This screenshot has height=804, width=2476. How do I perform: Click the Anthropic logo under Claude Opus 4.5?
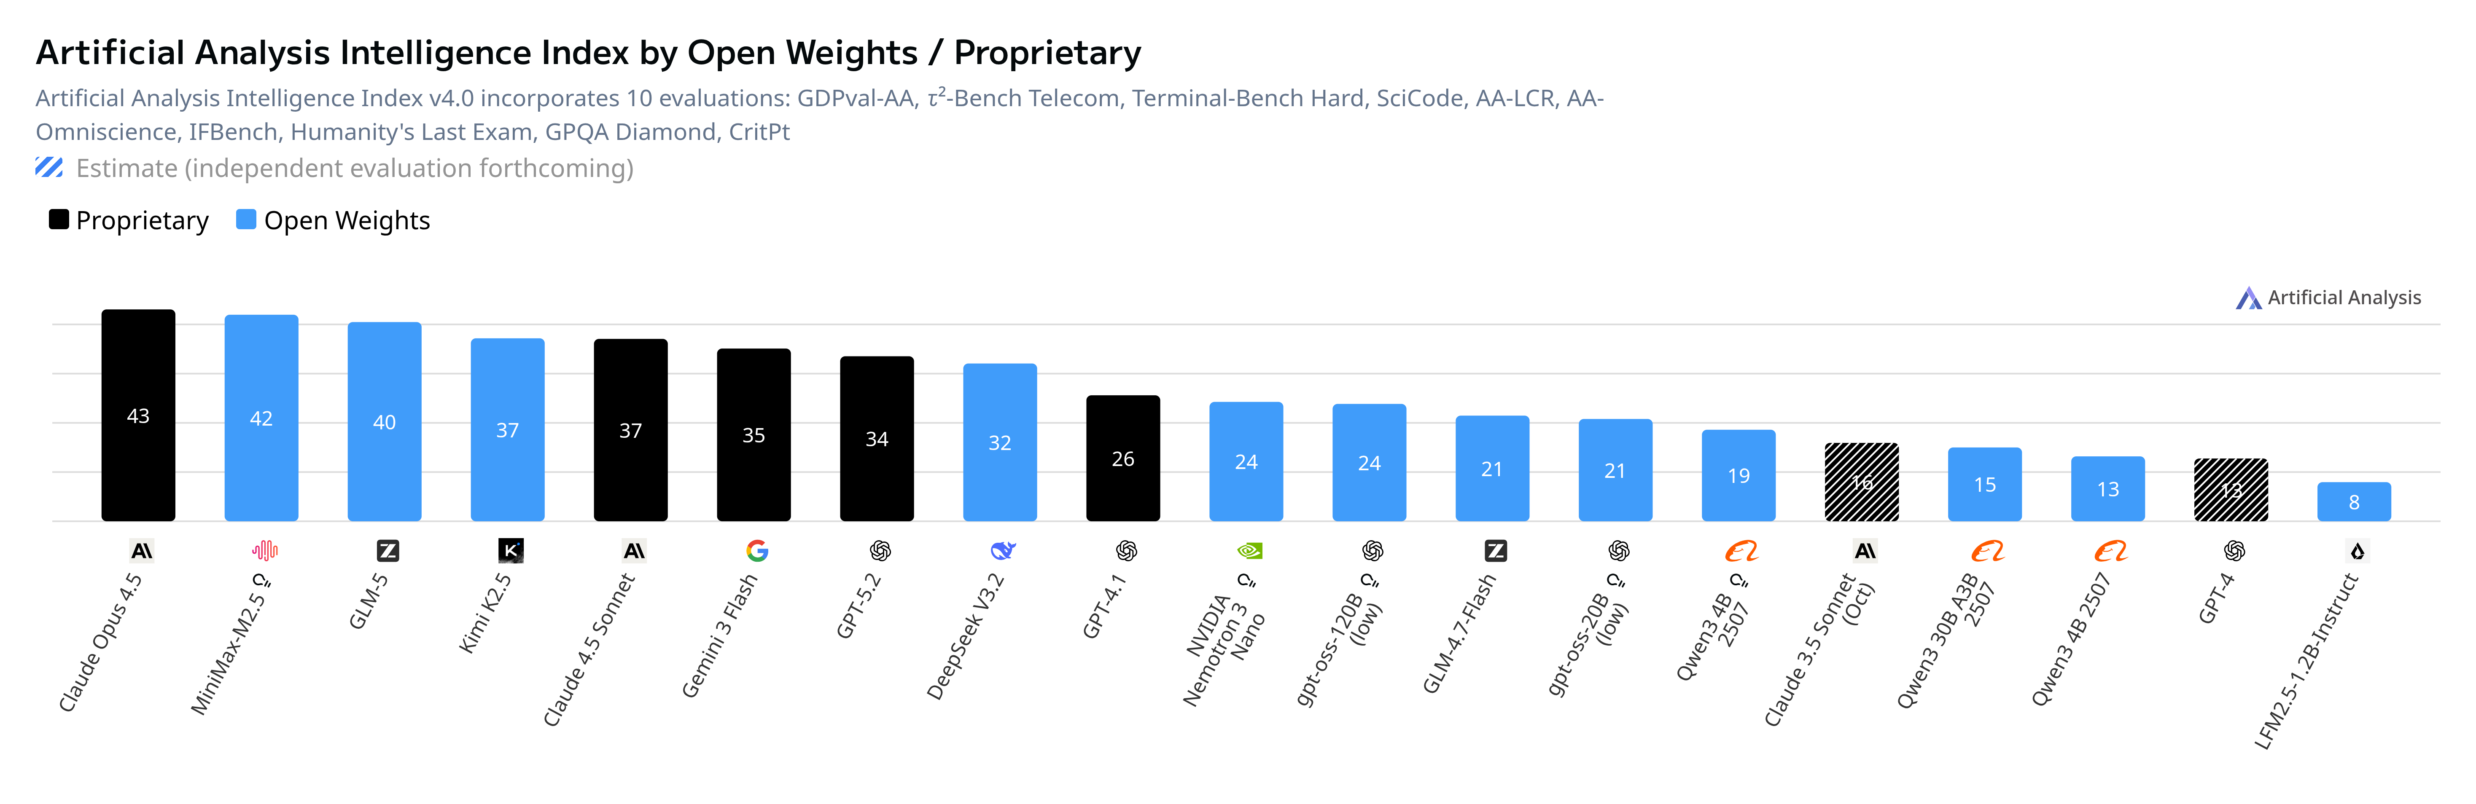(x=141, y=550)
